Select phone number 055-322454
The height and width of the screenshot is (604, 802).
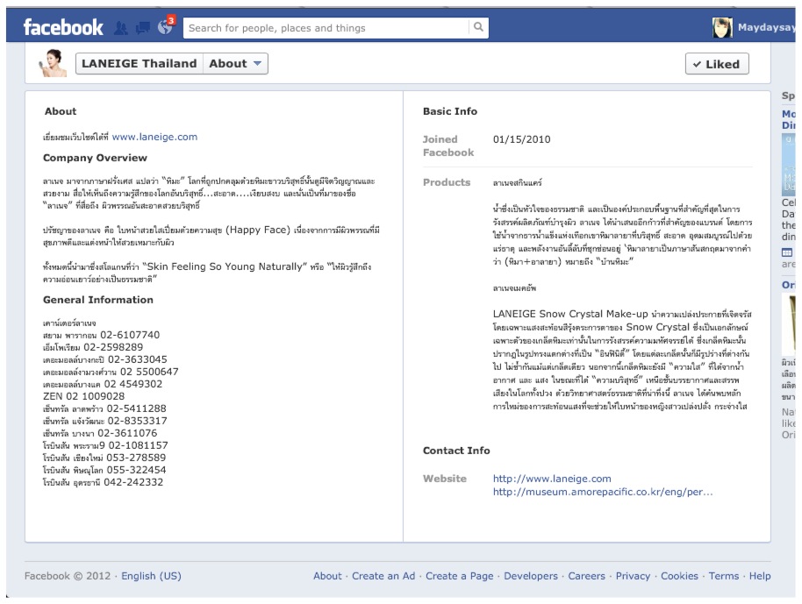[136, 470]
